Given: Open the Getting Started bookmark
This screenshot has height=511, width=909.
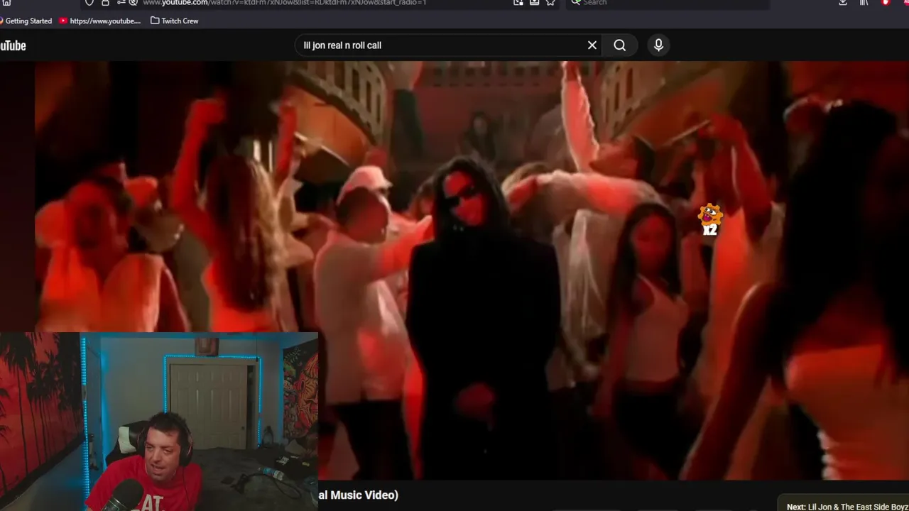Looking at the screenshot, I should point(26,21).
